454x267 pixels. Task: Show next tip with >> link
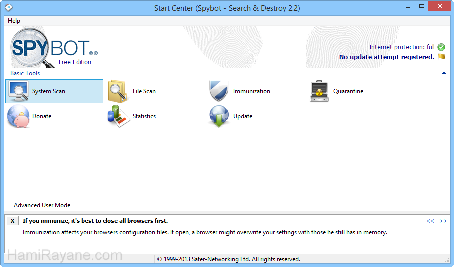pyautogui.click(x=443, y=221)
